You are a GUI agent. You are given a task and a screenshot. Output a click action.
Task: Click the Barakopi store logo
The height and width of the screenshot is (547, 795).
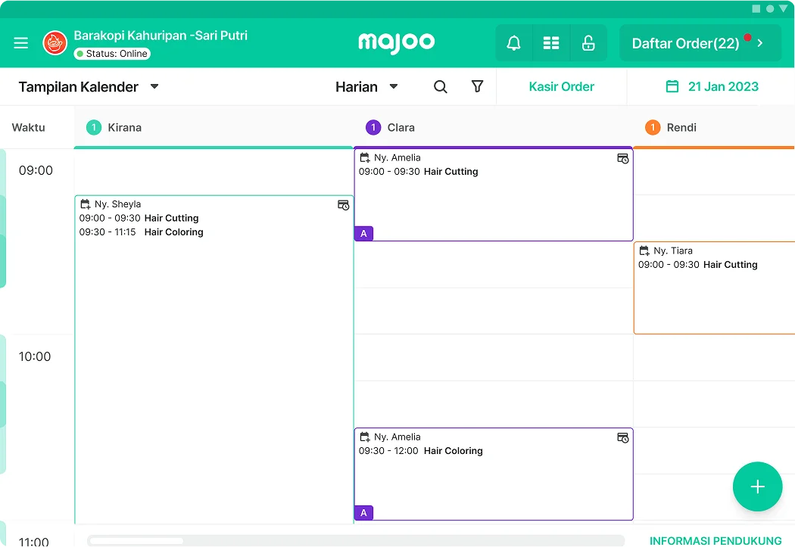pos(55,43)
